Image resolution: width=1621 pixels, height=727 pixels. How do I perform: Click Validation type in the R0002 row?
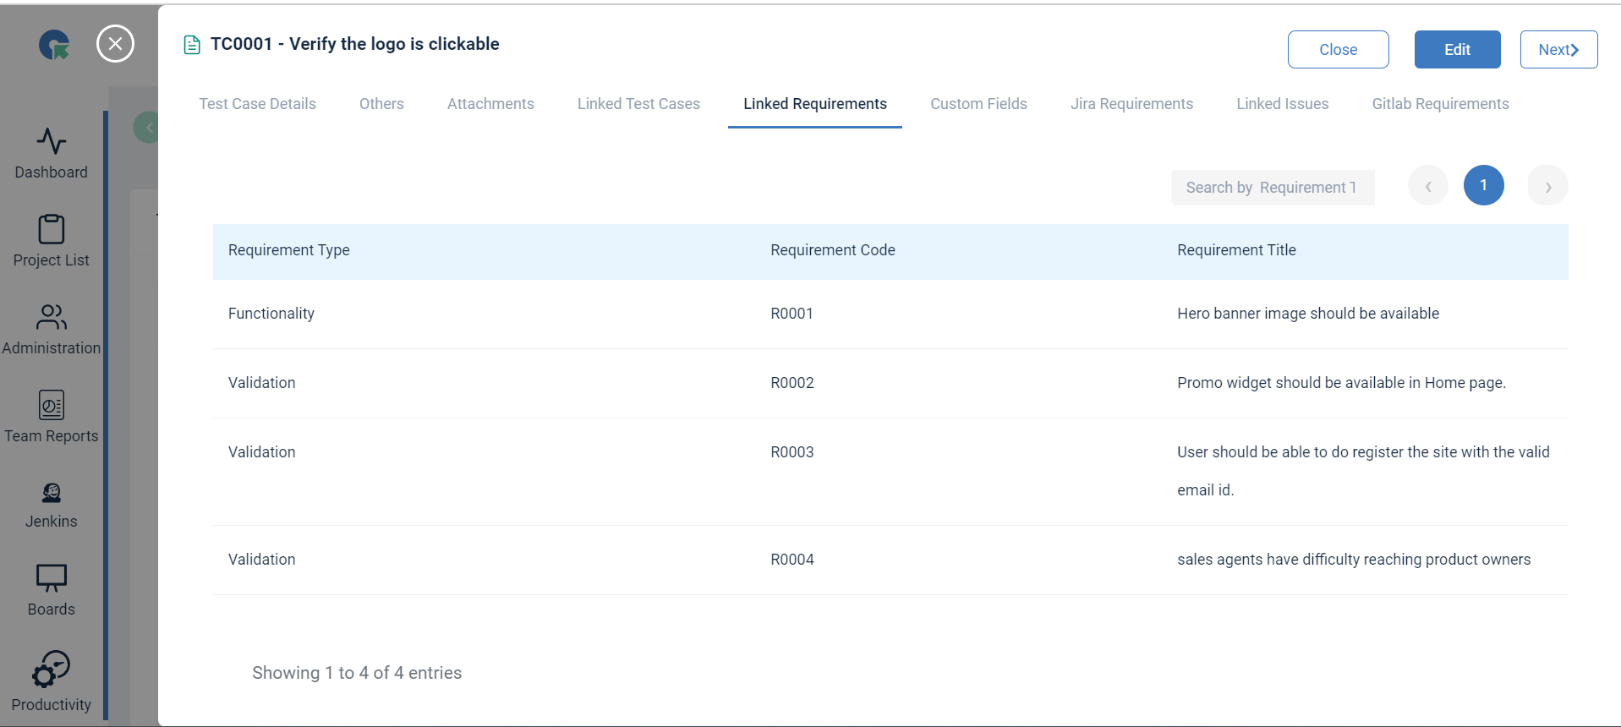point(262,383)
